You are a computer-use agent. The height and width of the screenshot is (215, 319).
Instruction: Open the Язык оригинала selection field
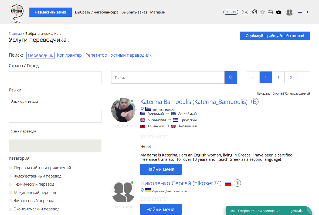[55, 117]
